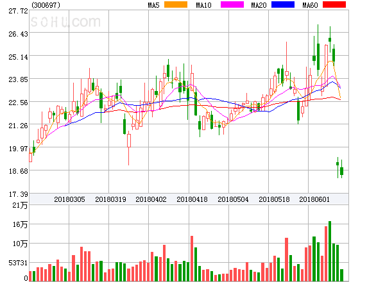The height and width of the screenshot is (282, 385).
Task: Click the 20180518 date label
Action: coord(274,199)
